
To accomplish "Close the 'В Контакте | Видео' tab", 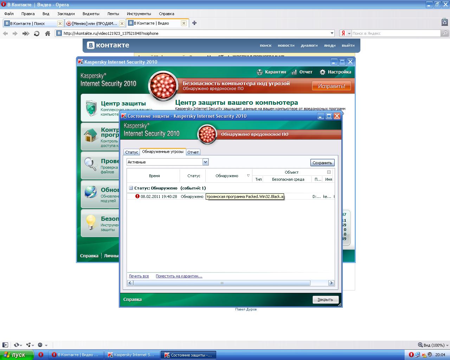I will coord(184,23).
